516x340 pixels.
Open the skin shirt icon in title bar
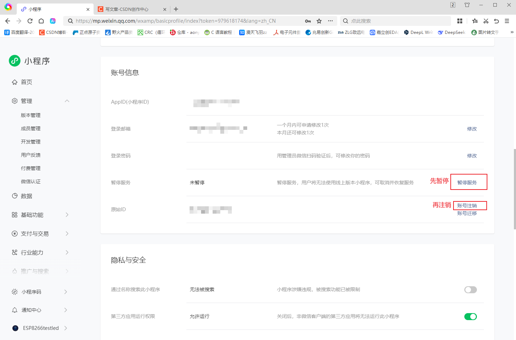point(467,5)
